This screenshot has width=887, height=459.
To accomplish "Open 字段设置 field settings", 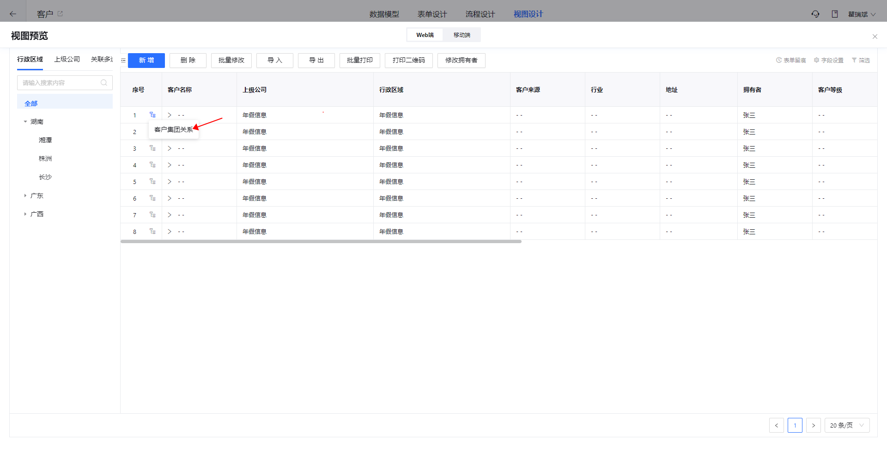I will (829, 60).
